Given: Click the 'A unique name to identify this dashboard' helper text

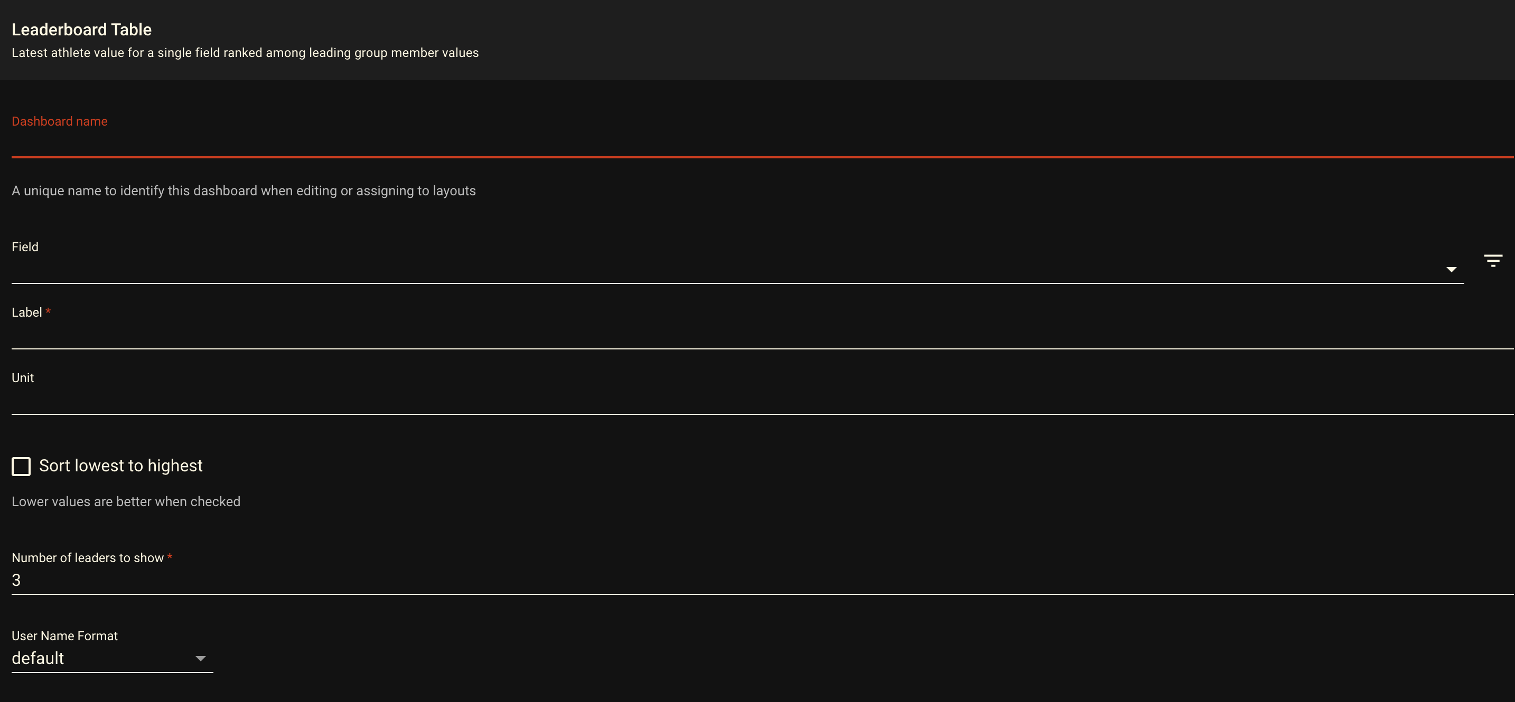Looking at the screenshot, I should [244, 191].
